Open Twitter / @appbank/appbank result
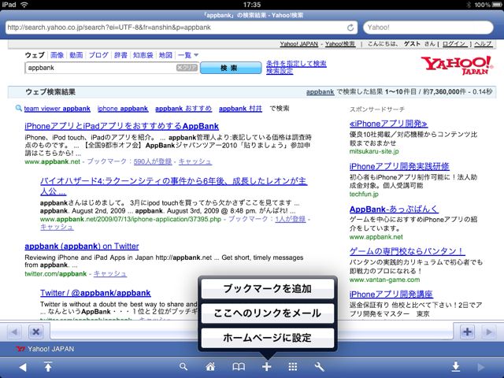 95,293
